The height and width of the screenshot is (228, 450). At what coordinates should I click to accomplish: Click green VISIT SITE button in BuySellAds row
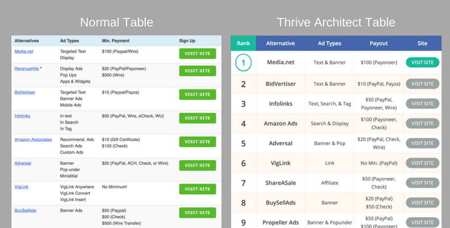coord(198,213)
